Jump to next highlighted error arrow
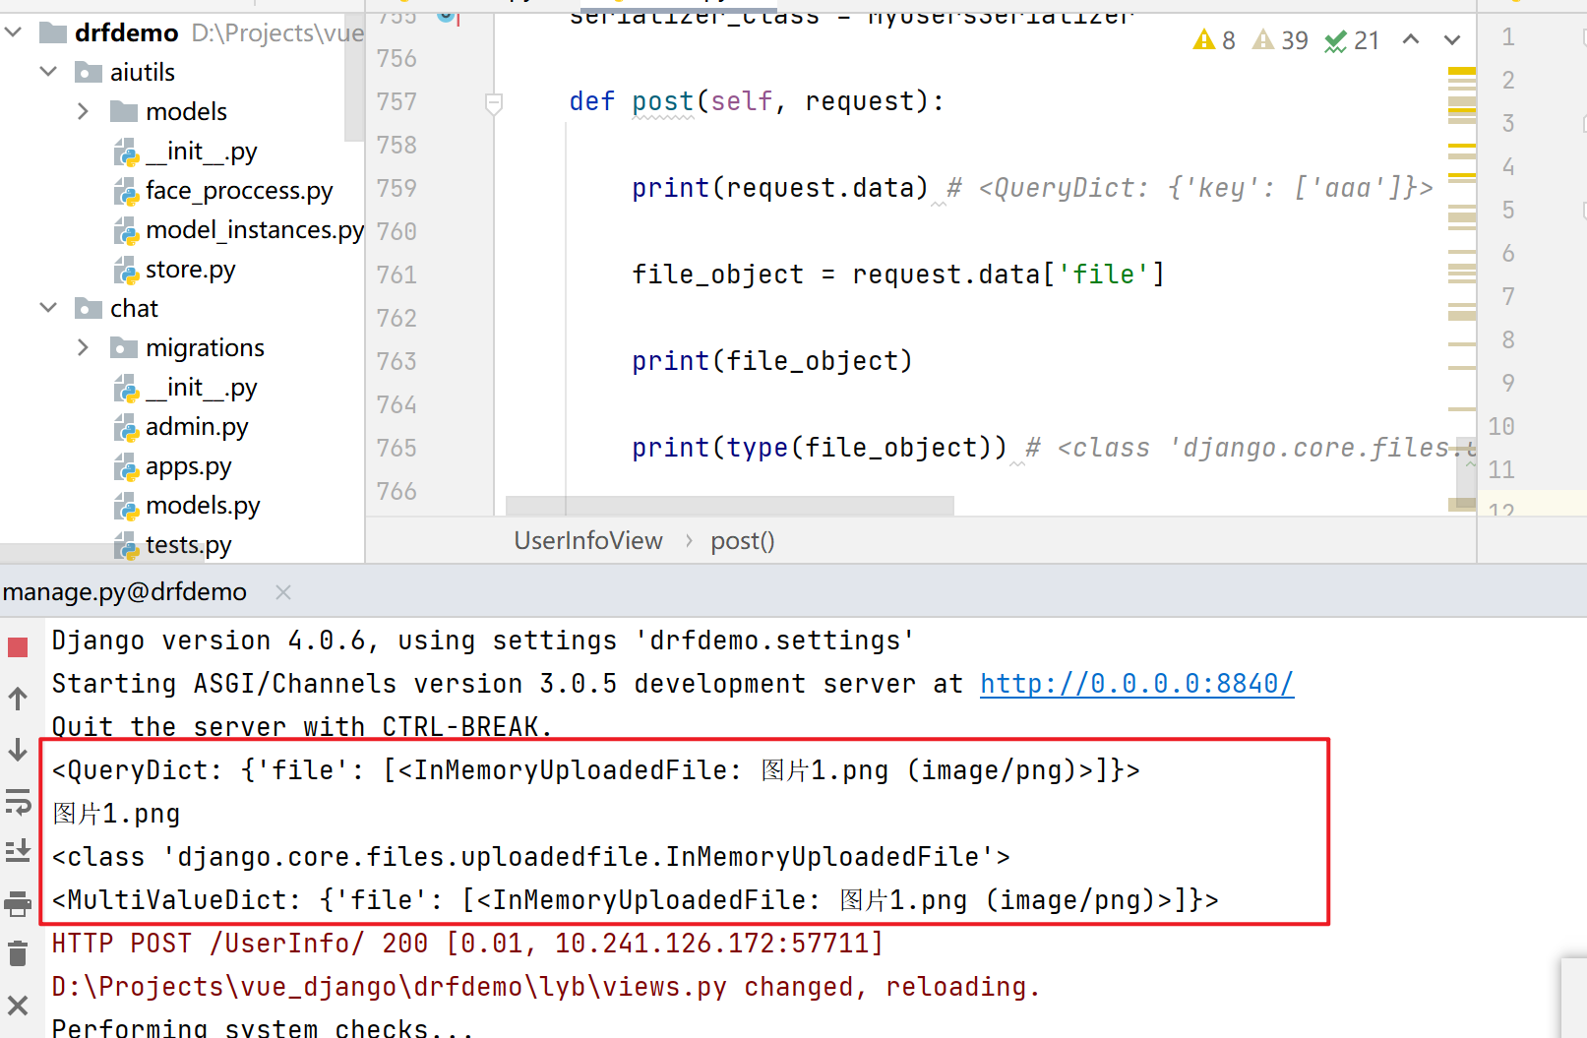The image size is (1587, 1038). (x=1452, y=40)
